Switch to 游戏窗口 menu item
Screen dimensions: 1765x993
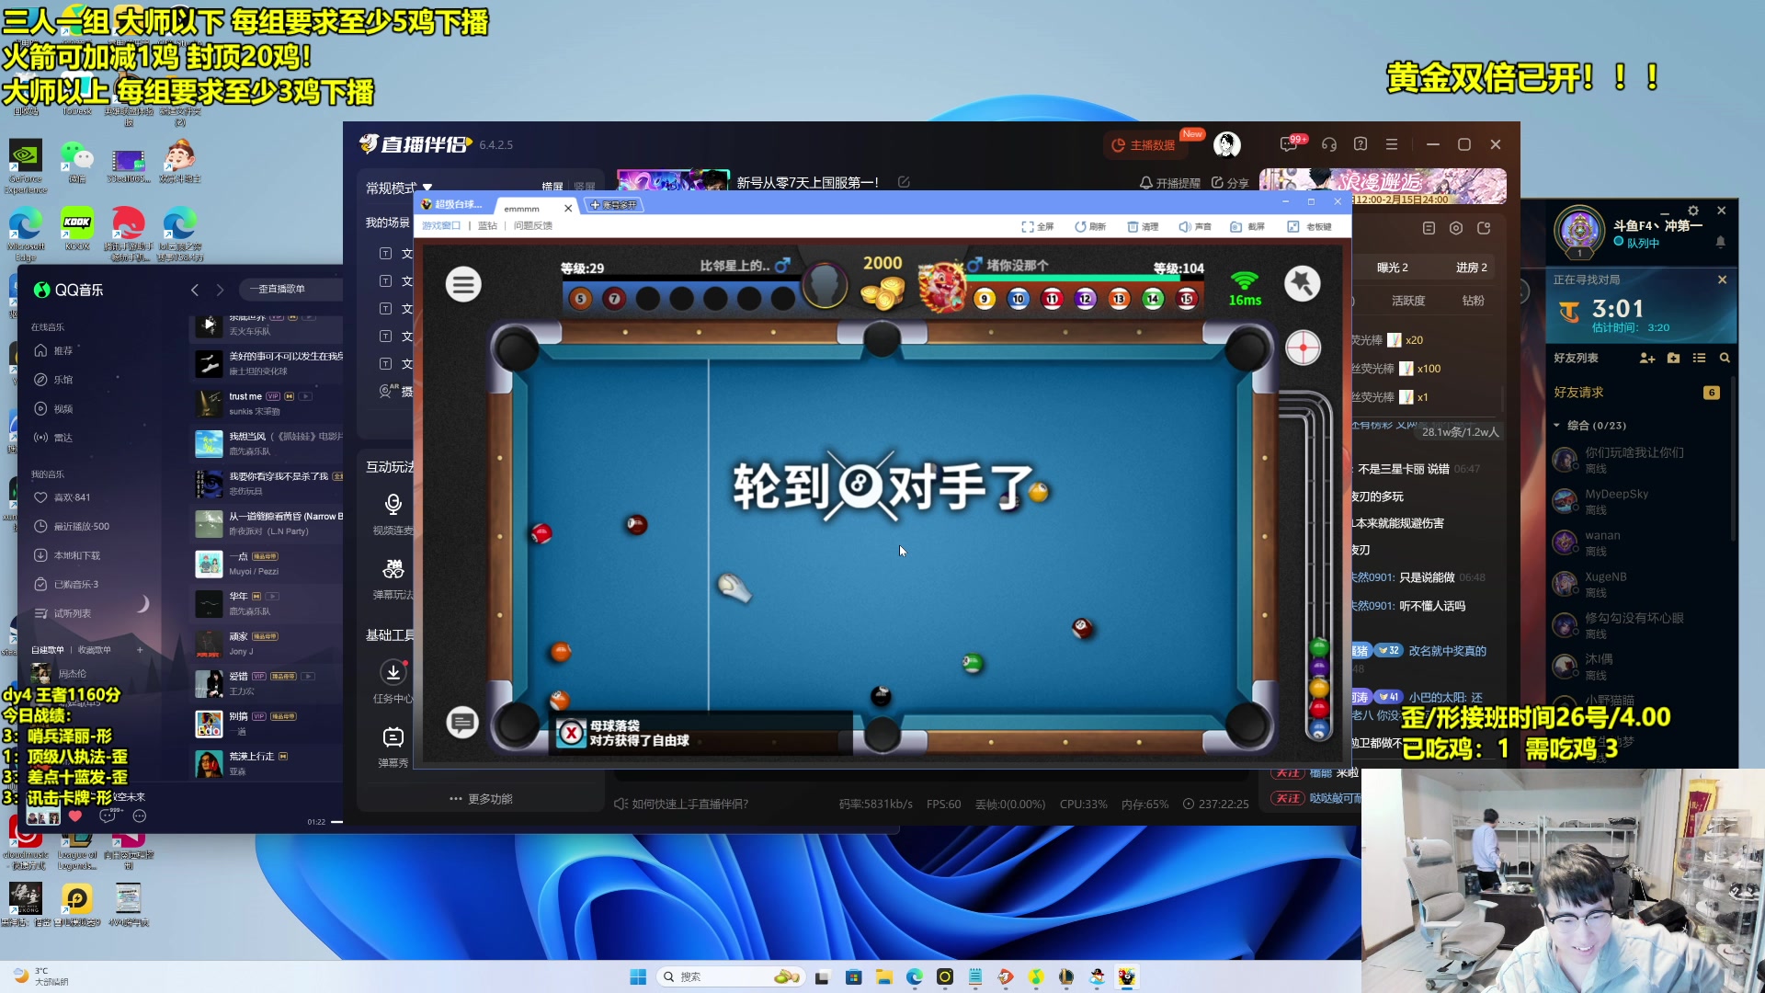[441, 226]
